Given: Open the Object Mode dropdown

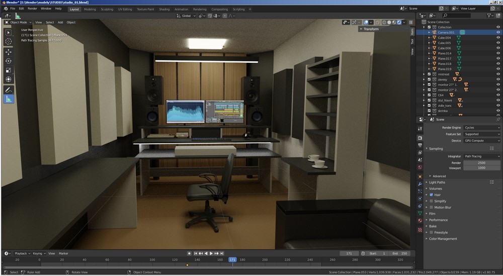Looking at the screenshot, I should click(x=18, y=22).
